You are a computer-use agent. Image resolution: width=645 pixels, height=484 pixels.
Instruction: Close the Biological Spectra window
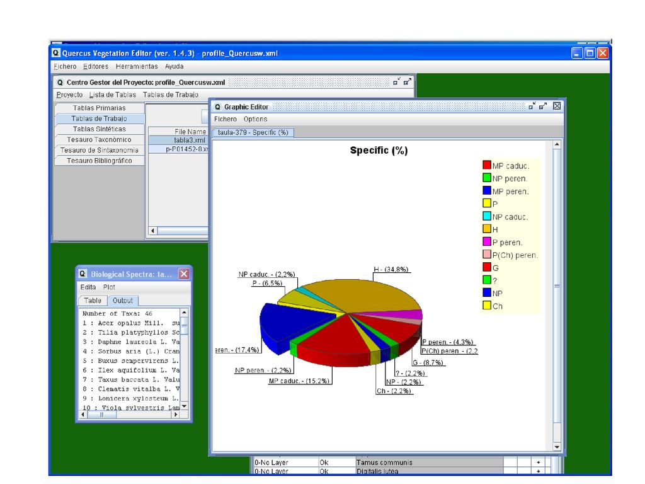click(x=184, y=274)
